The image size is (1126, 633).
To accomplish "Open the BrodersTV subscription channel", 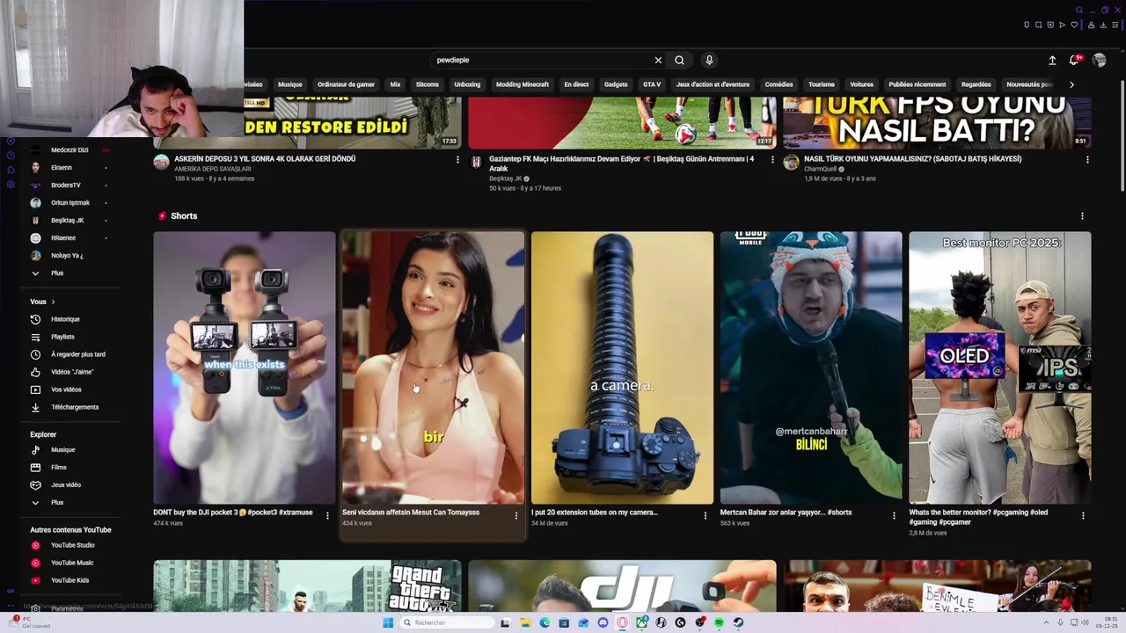I will 66,186.
